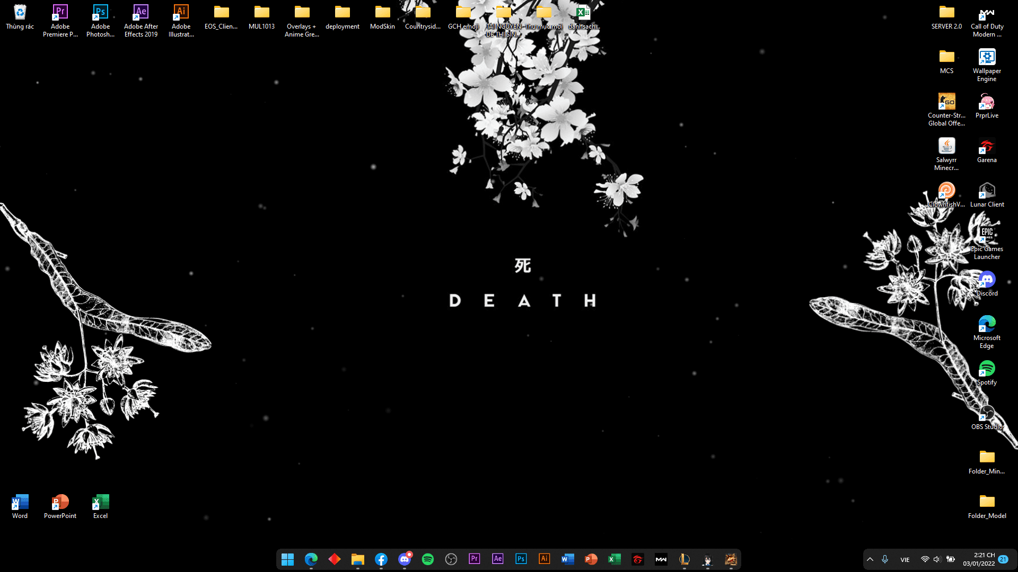
Task: Open Adobe Illustrator from the taskbar
Action: (x=544, y=559)
